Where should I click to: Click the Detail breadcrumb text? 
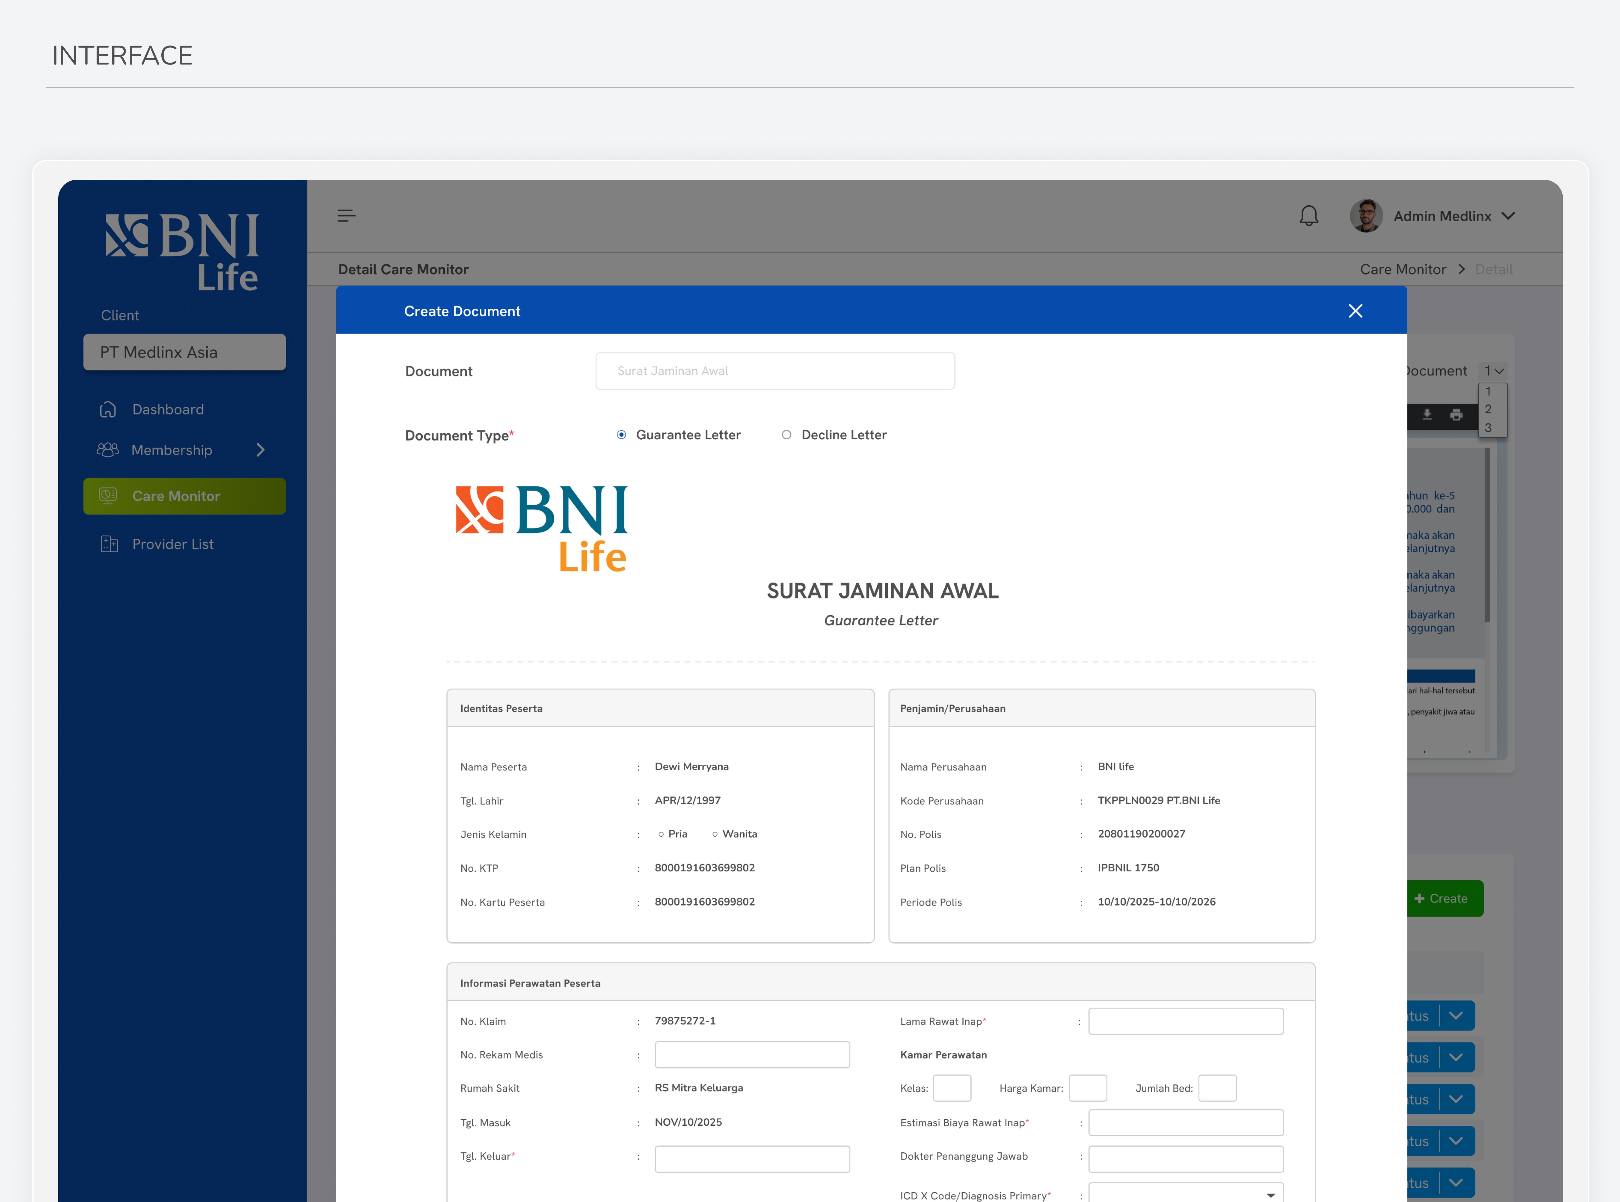[1493, 269]
